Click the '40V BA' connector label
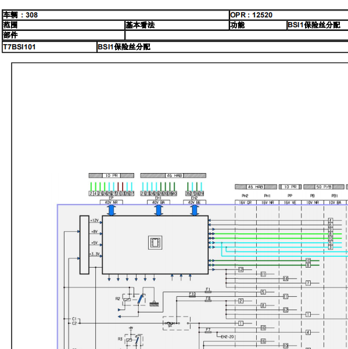This screenshot has height=349, width=348. pos(159,202)
